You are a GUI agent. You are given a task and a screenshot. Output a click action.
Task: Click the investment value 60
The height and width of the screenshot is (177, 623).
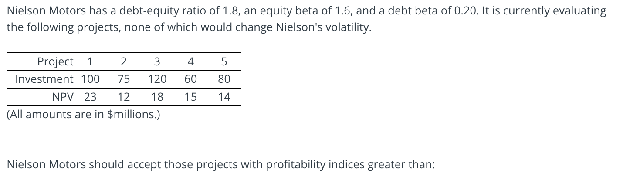[190, 79]
